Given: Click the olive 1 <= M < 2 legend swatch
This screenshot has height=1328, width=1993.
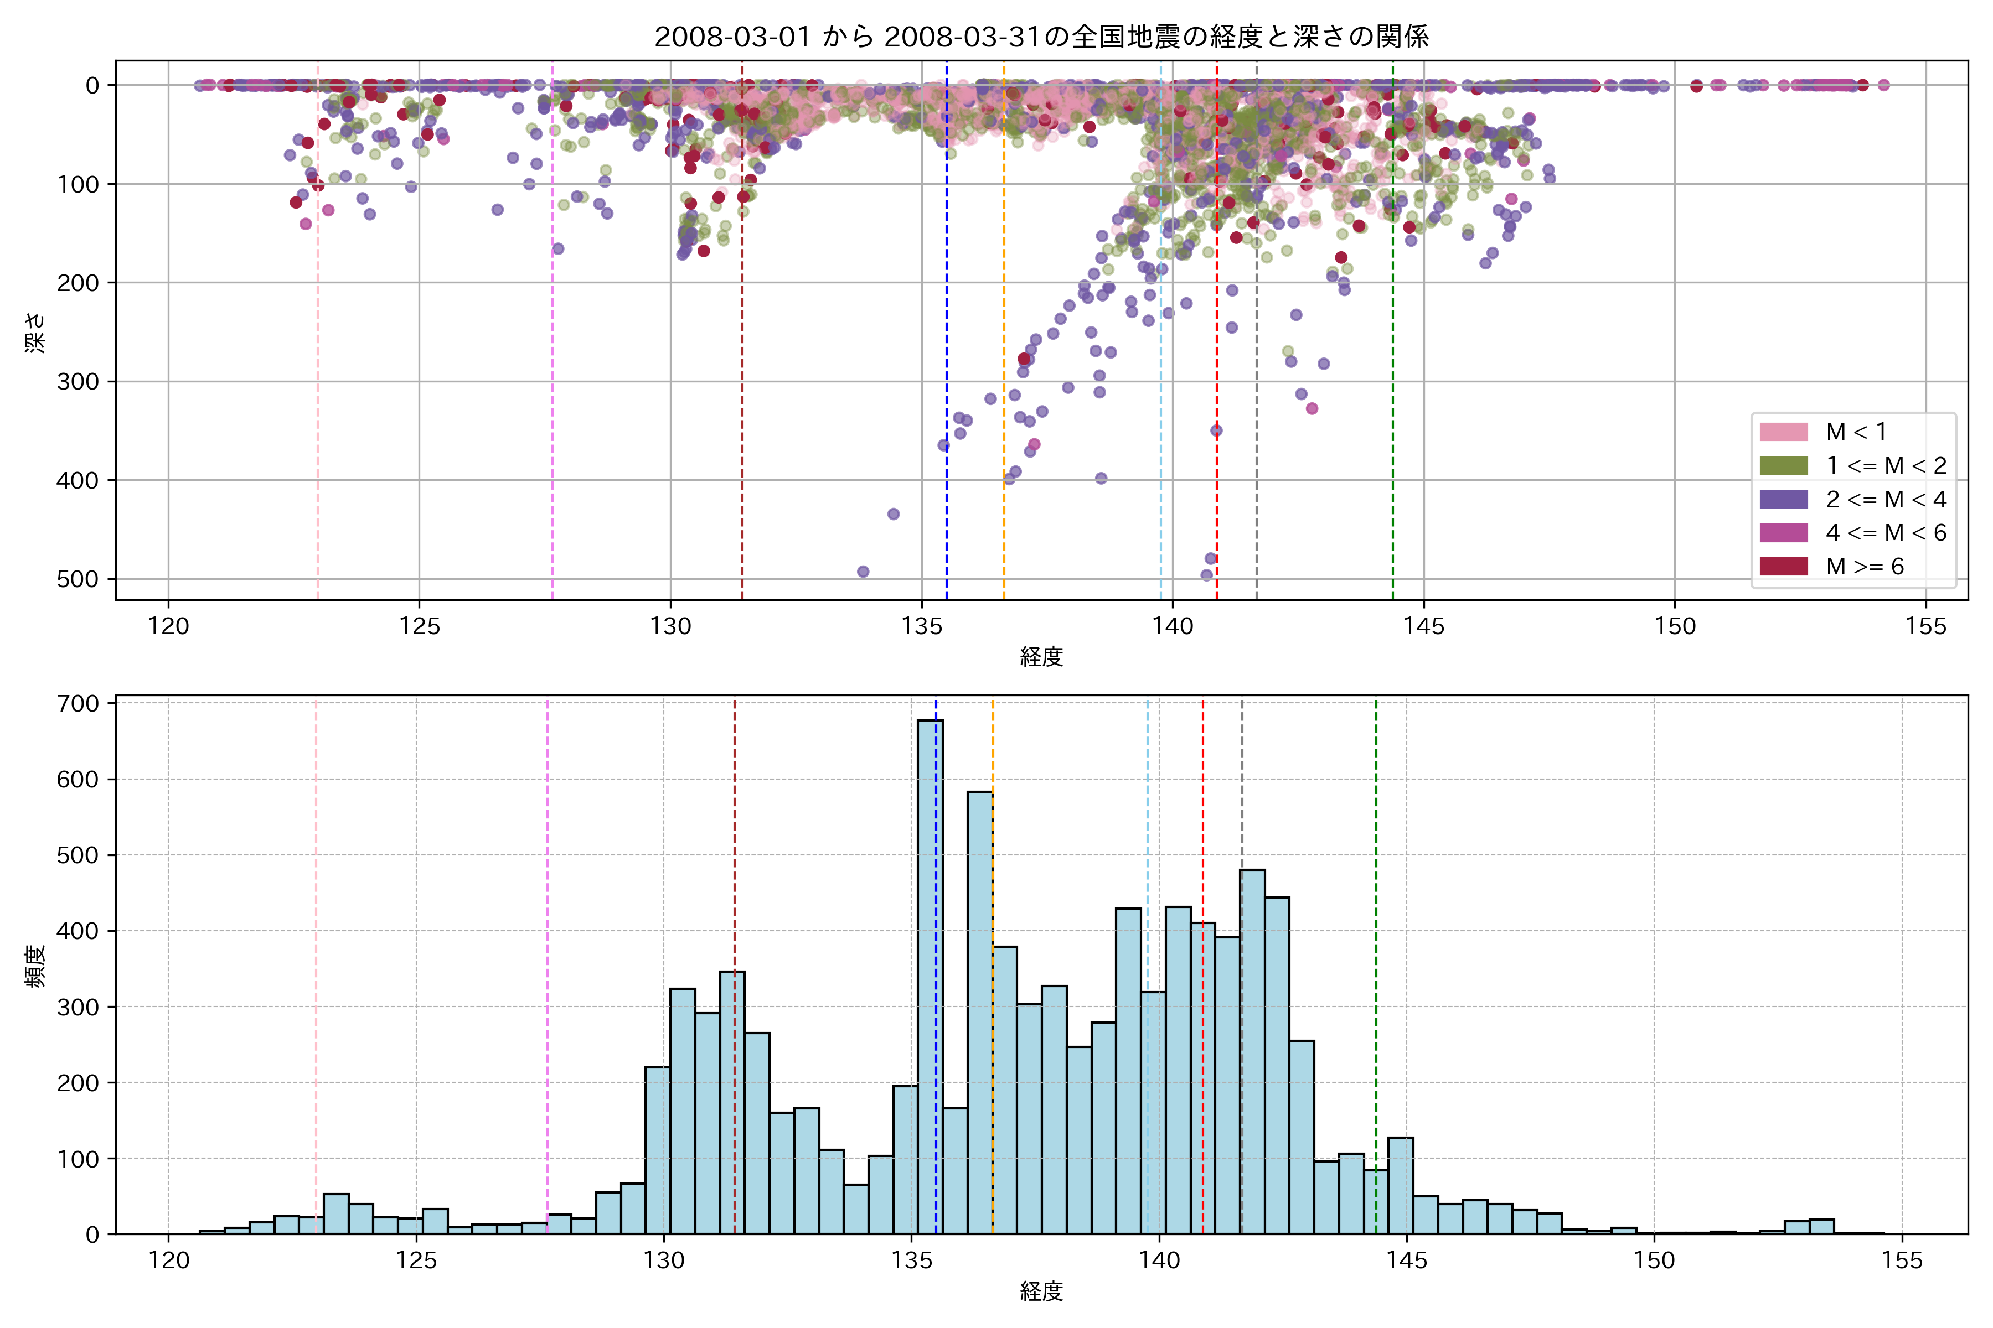Looking at the screenshot, I should point(1784,466).
